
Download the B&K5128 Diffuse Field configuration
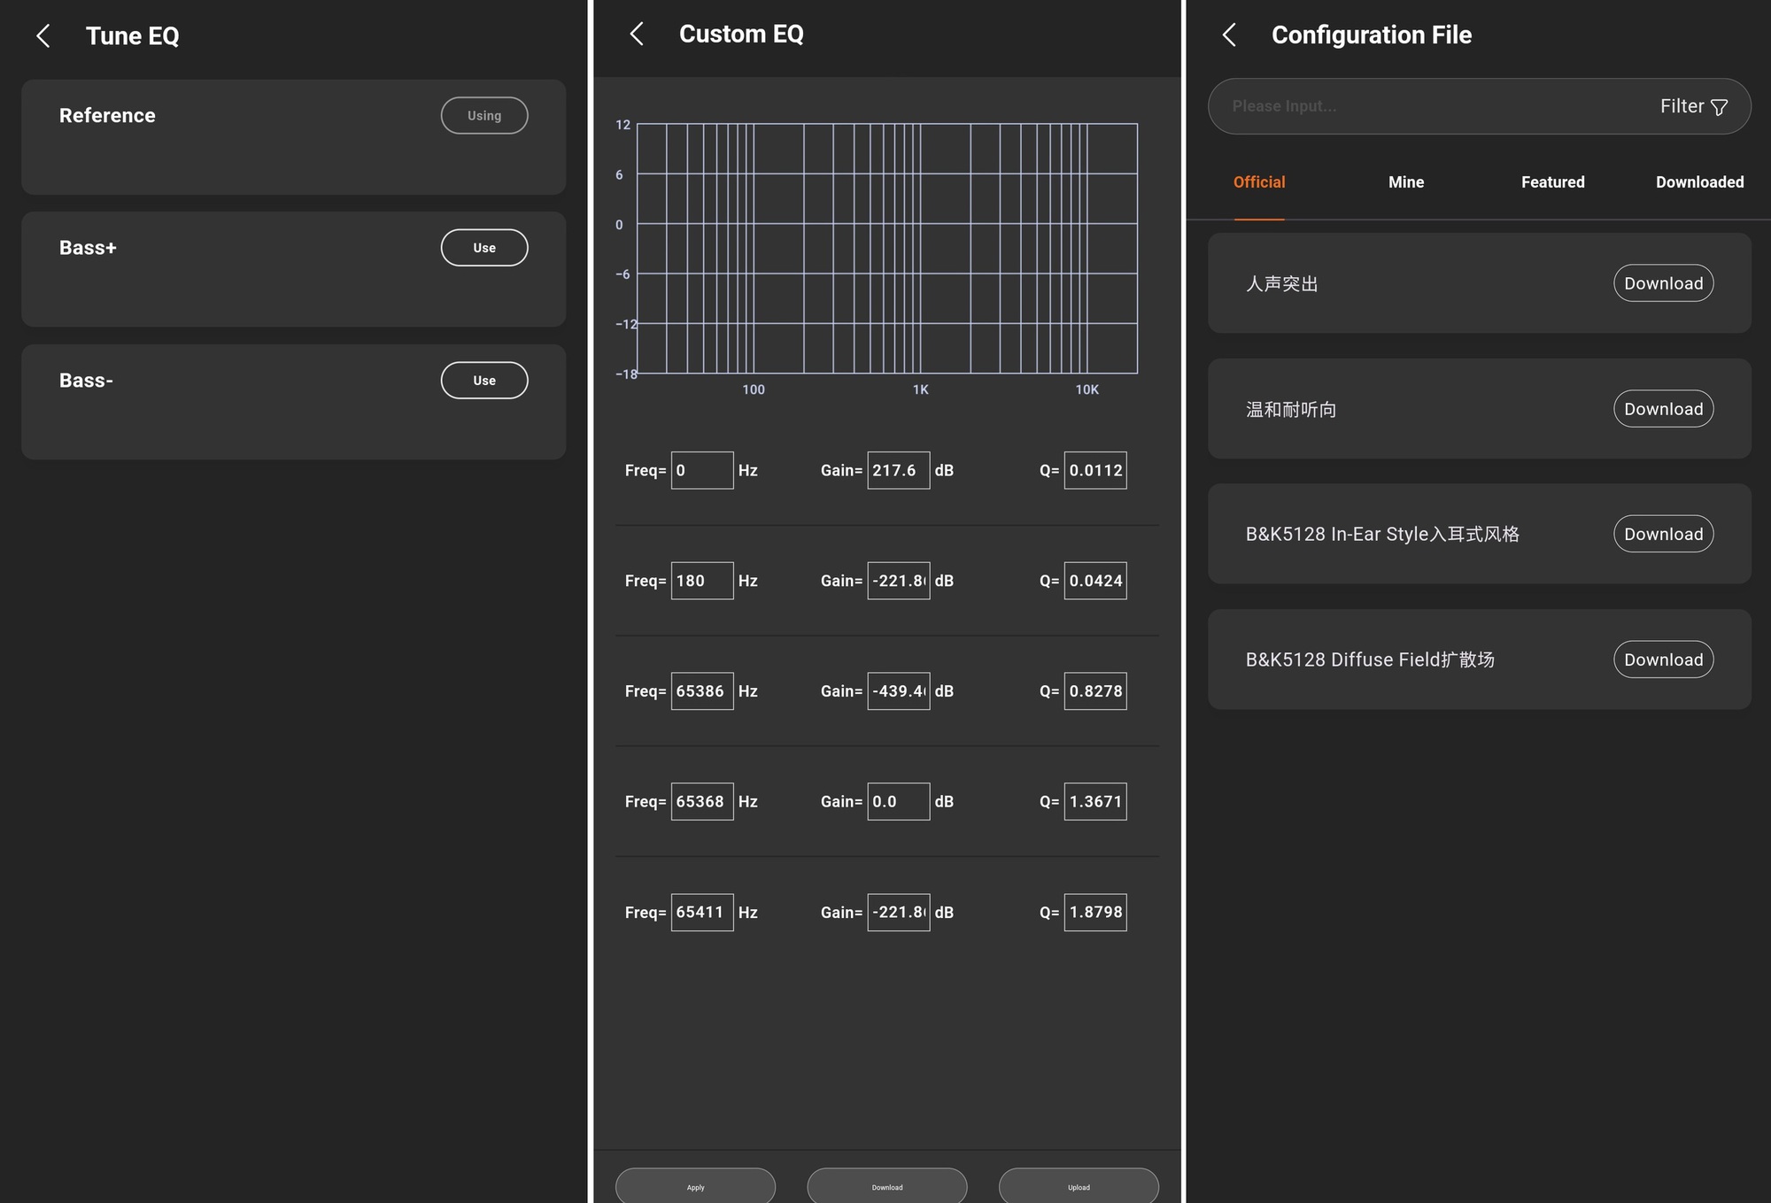pos(1664,659)
